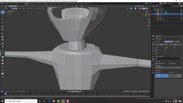Switch to rendered viewport shading
183x103 pixels.
click(148, 8)
